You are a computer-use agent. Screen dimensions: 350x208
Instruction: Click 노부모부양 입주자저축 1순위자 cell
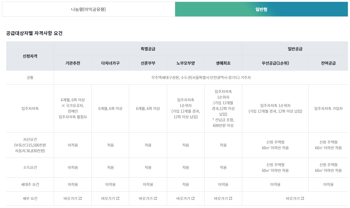(185, 109)
